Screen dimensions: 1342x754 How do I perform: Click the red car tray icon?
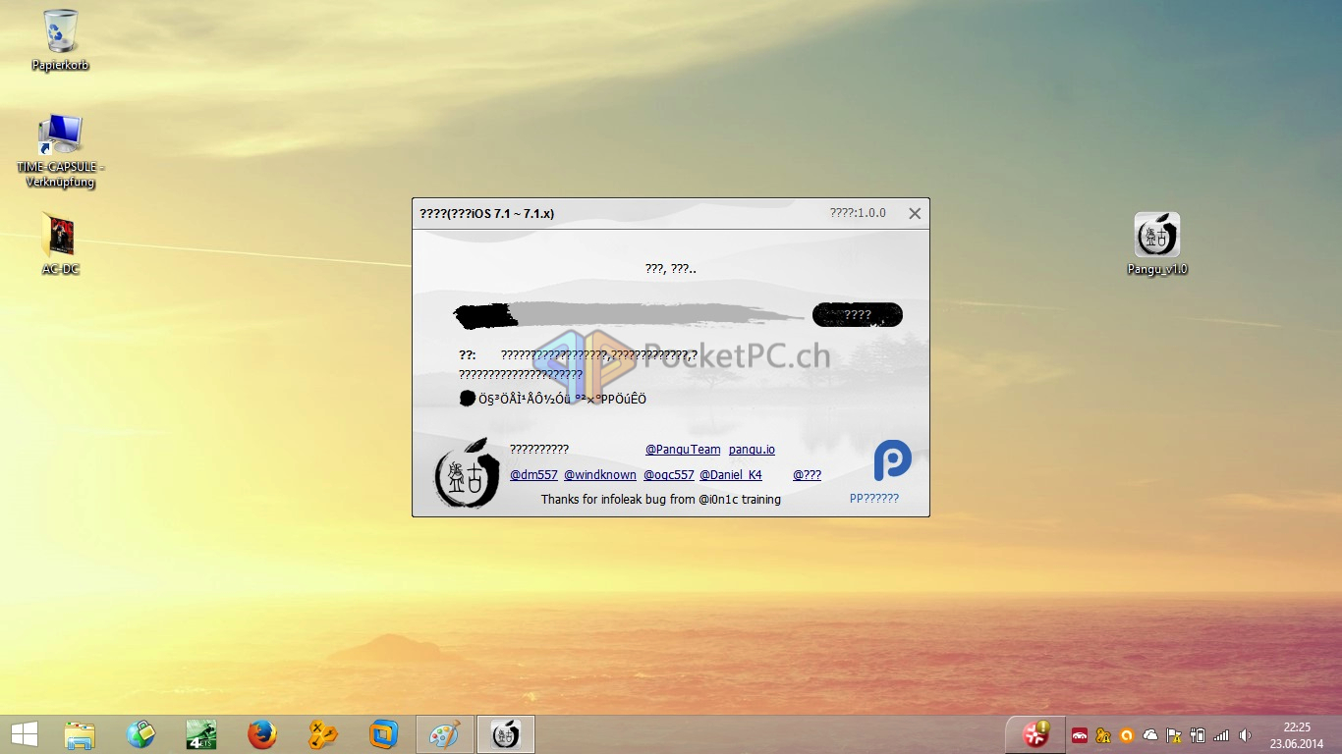[x=1080, y=735]
